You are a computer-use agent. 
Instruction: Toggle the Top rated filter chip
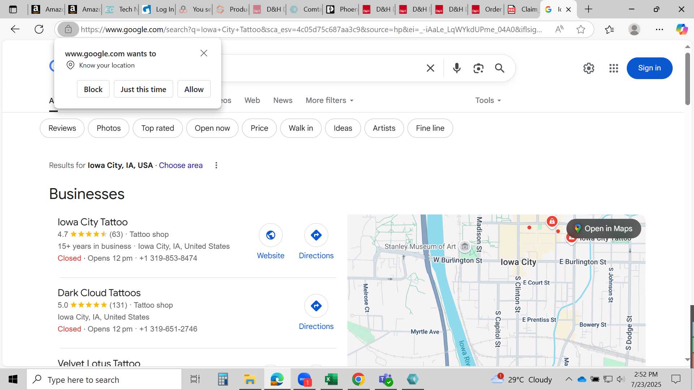[158, 128]
